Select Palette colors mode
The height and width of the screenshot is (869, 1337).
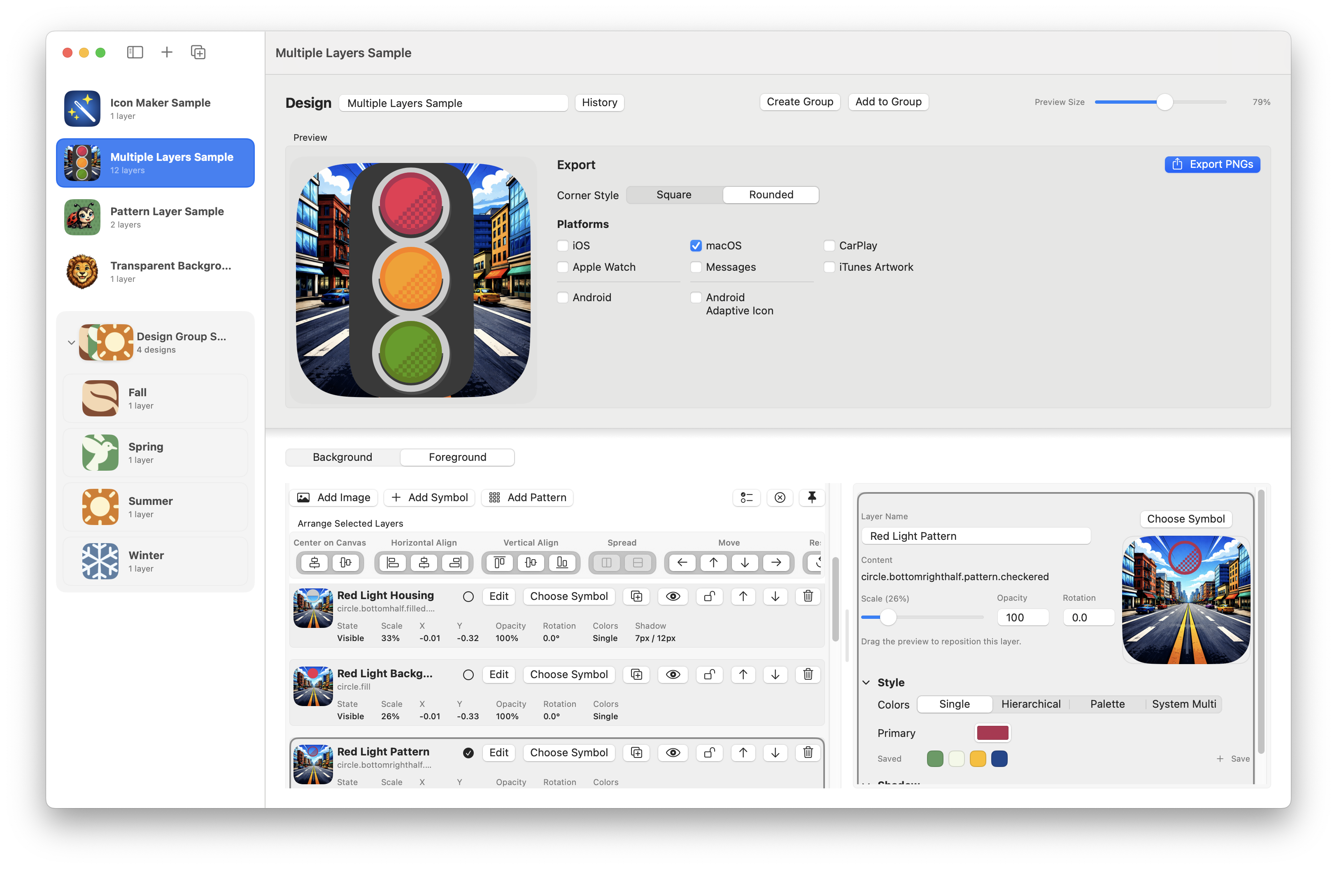tap(1107, 704)
